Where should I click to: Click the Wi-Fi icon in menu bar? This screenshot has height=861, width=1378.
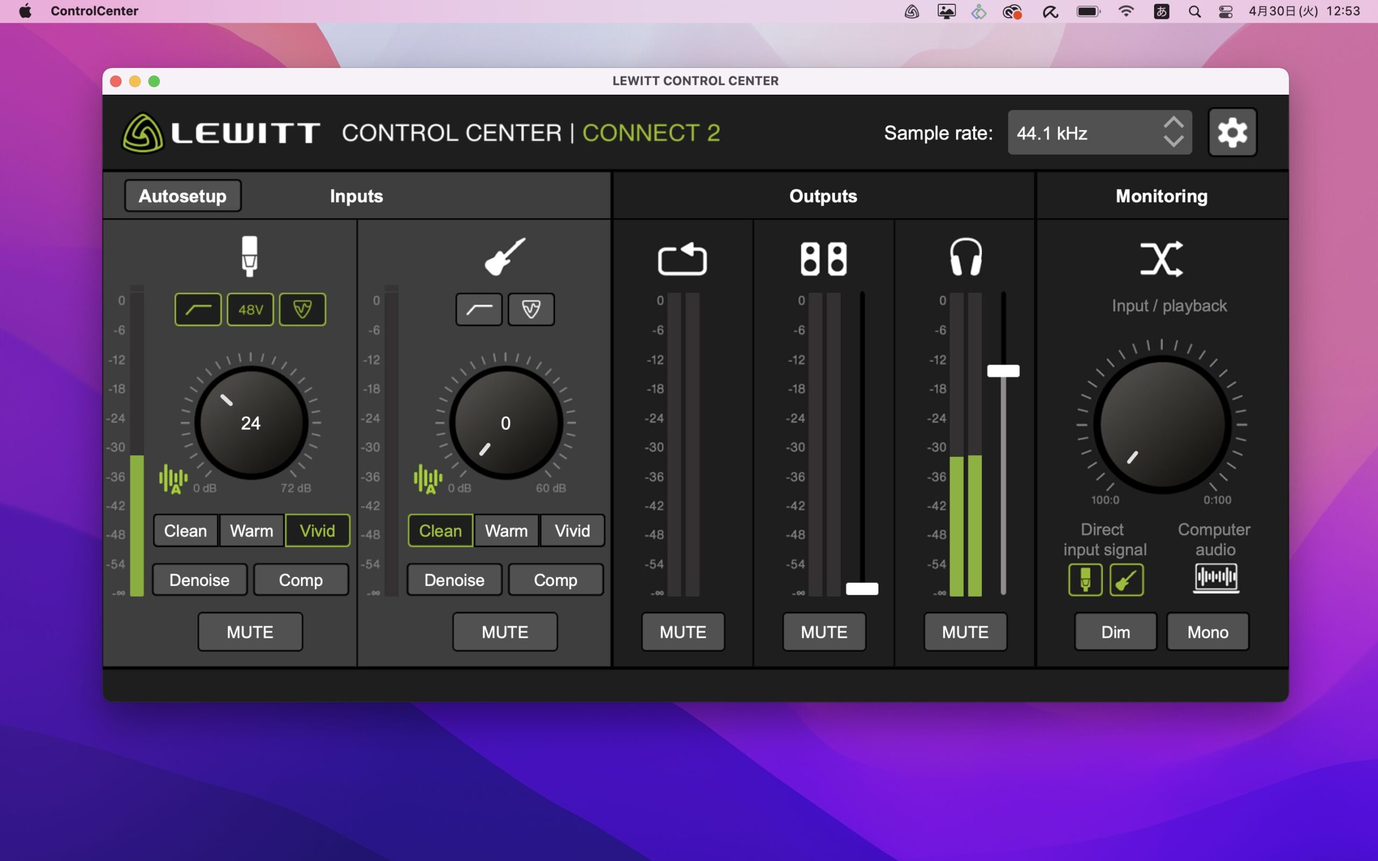tap(1126, 11)
